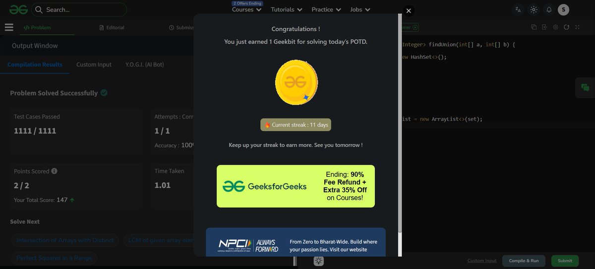Click the Submit button
595x269 pixels.
565,261
